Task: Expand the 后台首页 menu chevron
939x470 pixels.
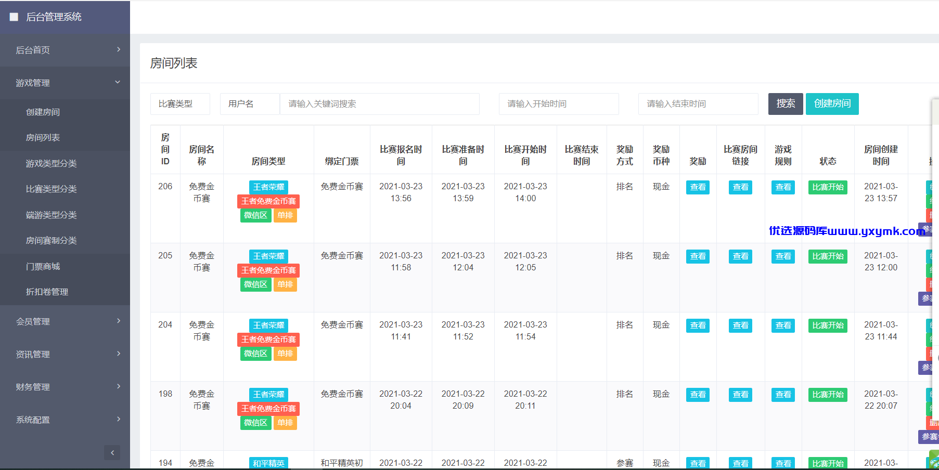Action: pyautogui.click(x=119, y=49)
